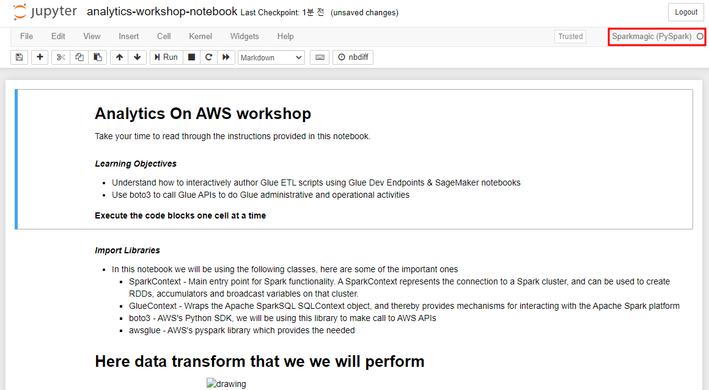Click the GlueContext bullet item
The image size is (709, 390).
point(404,306)
